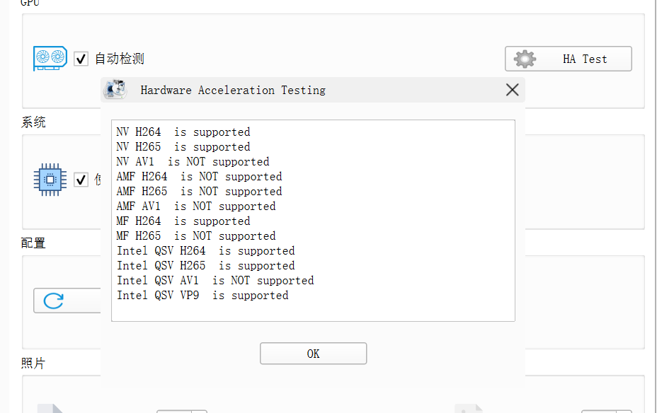Select the line 'Intel QSV H265 is supported'
657x413 pixels.
tap(206, 266)
